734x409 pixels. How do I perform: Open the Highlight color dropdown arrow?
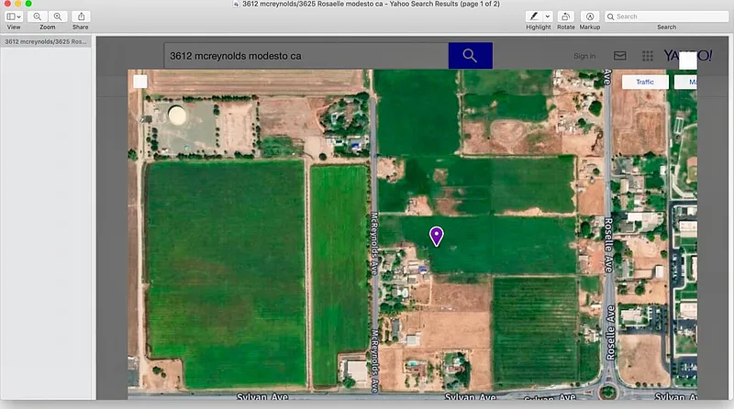548,17
